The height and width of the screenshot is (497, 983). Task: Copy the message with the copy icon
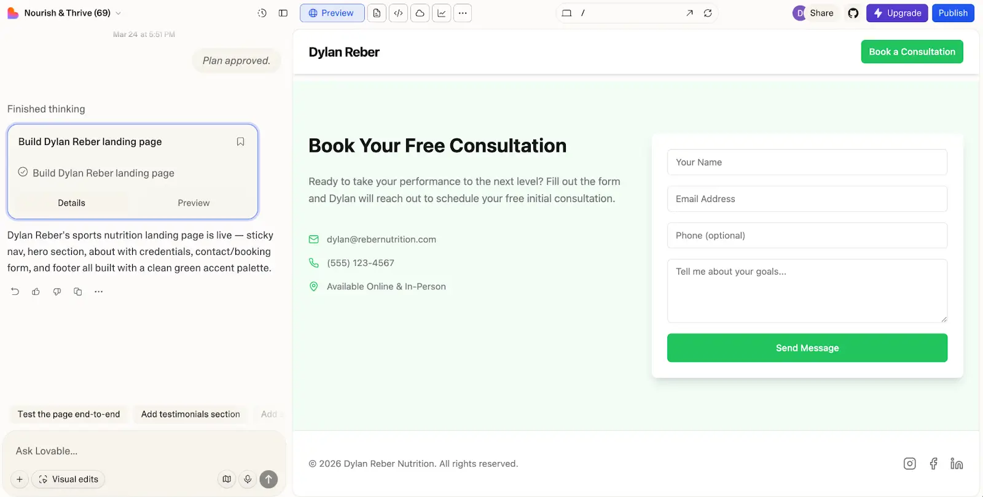tap(78, 292)
